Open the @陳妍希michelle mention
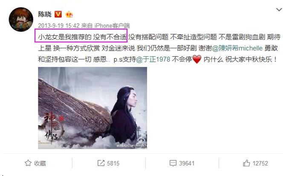Viewport: 283px width, 176px height. (237, 48)
